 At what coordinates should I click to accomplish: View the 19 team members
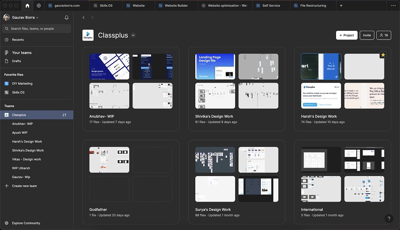[384, 35]
